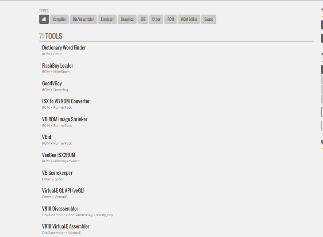Open VB ROM-image Shrinker page
Image resolution: width=323 pixels, height=237 pixels.
[65, 119]
